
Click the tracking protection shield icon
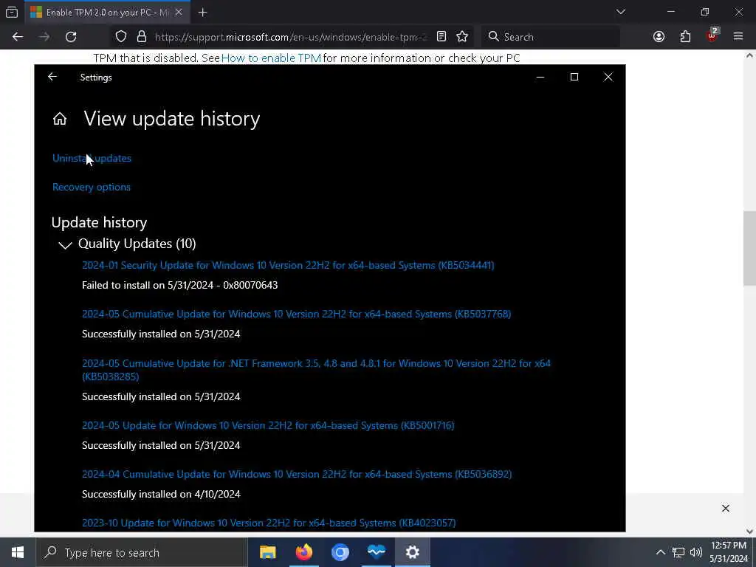pos(121,37)
